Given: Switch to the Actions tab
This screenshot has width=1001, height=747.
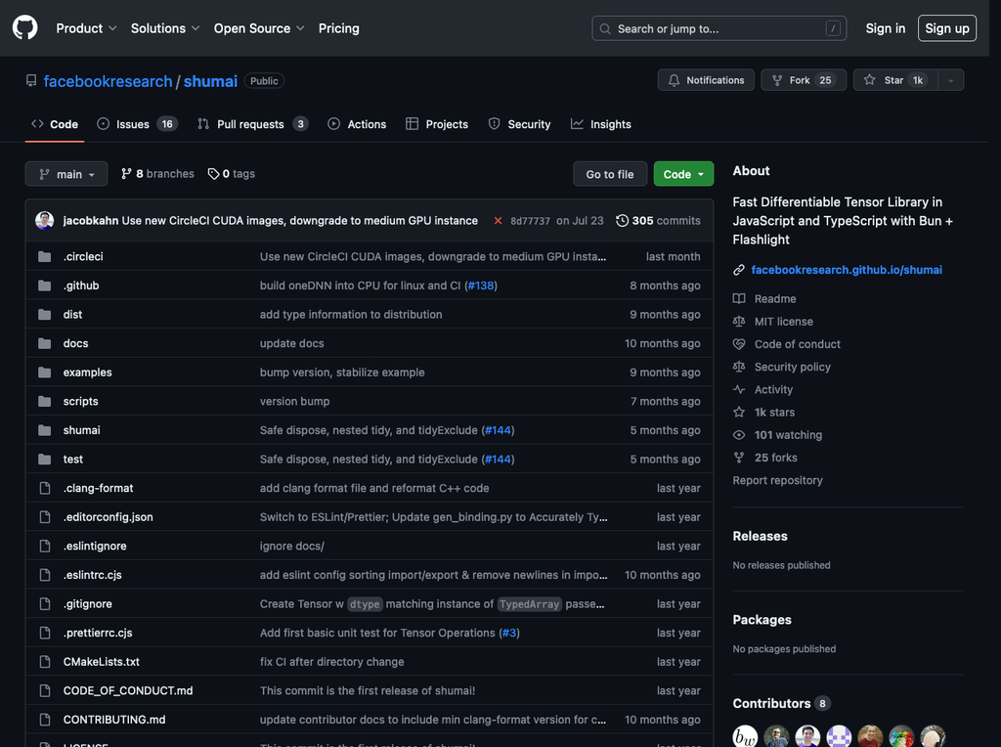Looking at the screenshot, I should [x=357, y=124].
